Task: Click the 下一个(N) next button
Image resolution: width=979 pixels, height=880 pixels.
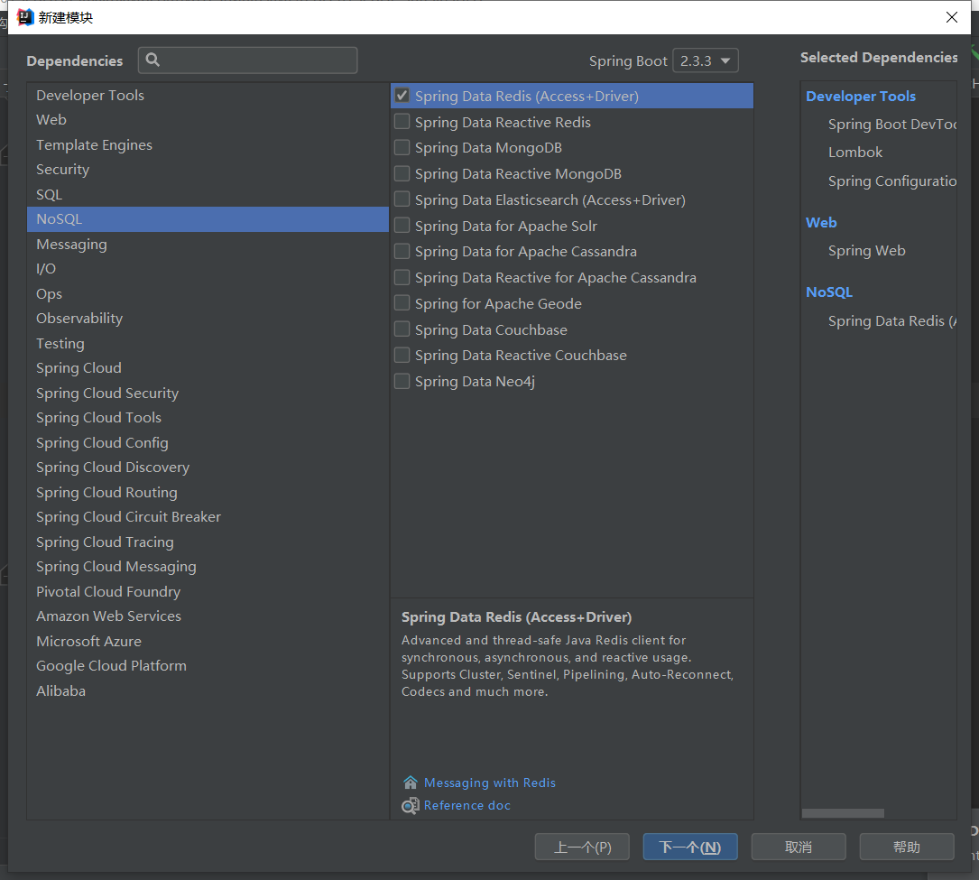Action: [690, 847]
